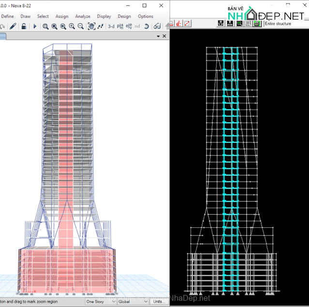Open the Display menu
This screenshot has height=307, width=309.
click(x=104, y=16)
